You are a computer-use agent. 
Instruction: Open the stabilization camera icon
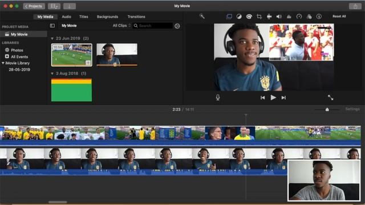click(x=269, y=17)
